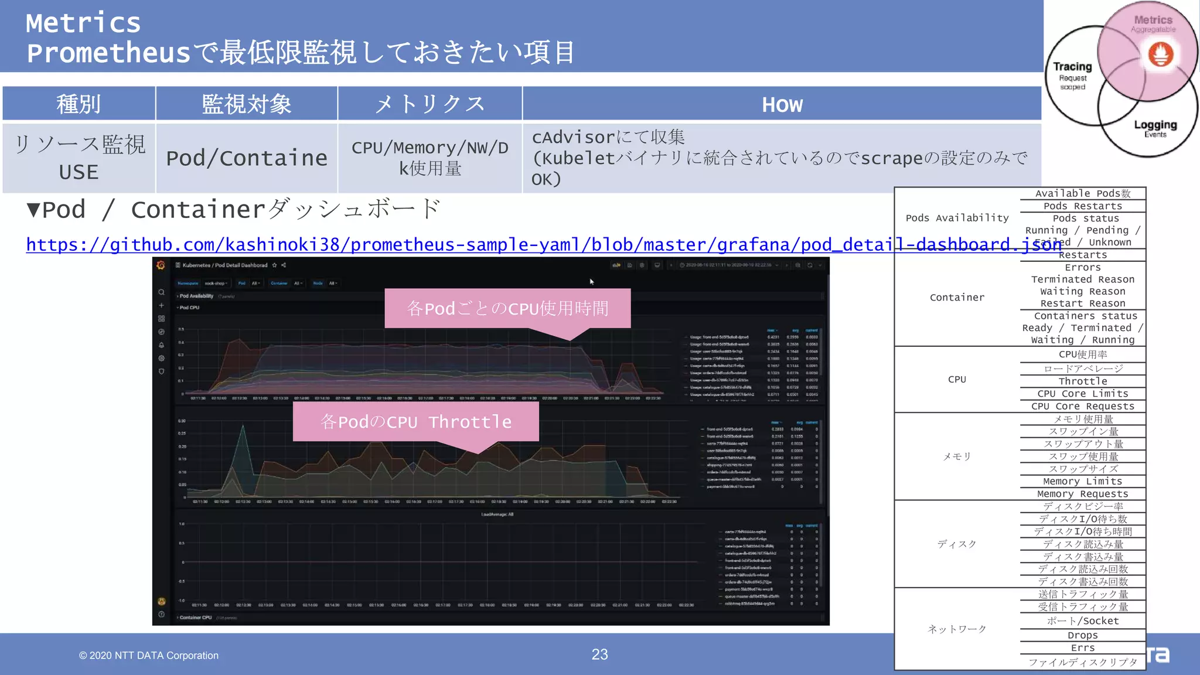Click the LoadAverage: All panel title
Screen dimensions: 1200x675
pos(497,514)
